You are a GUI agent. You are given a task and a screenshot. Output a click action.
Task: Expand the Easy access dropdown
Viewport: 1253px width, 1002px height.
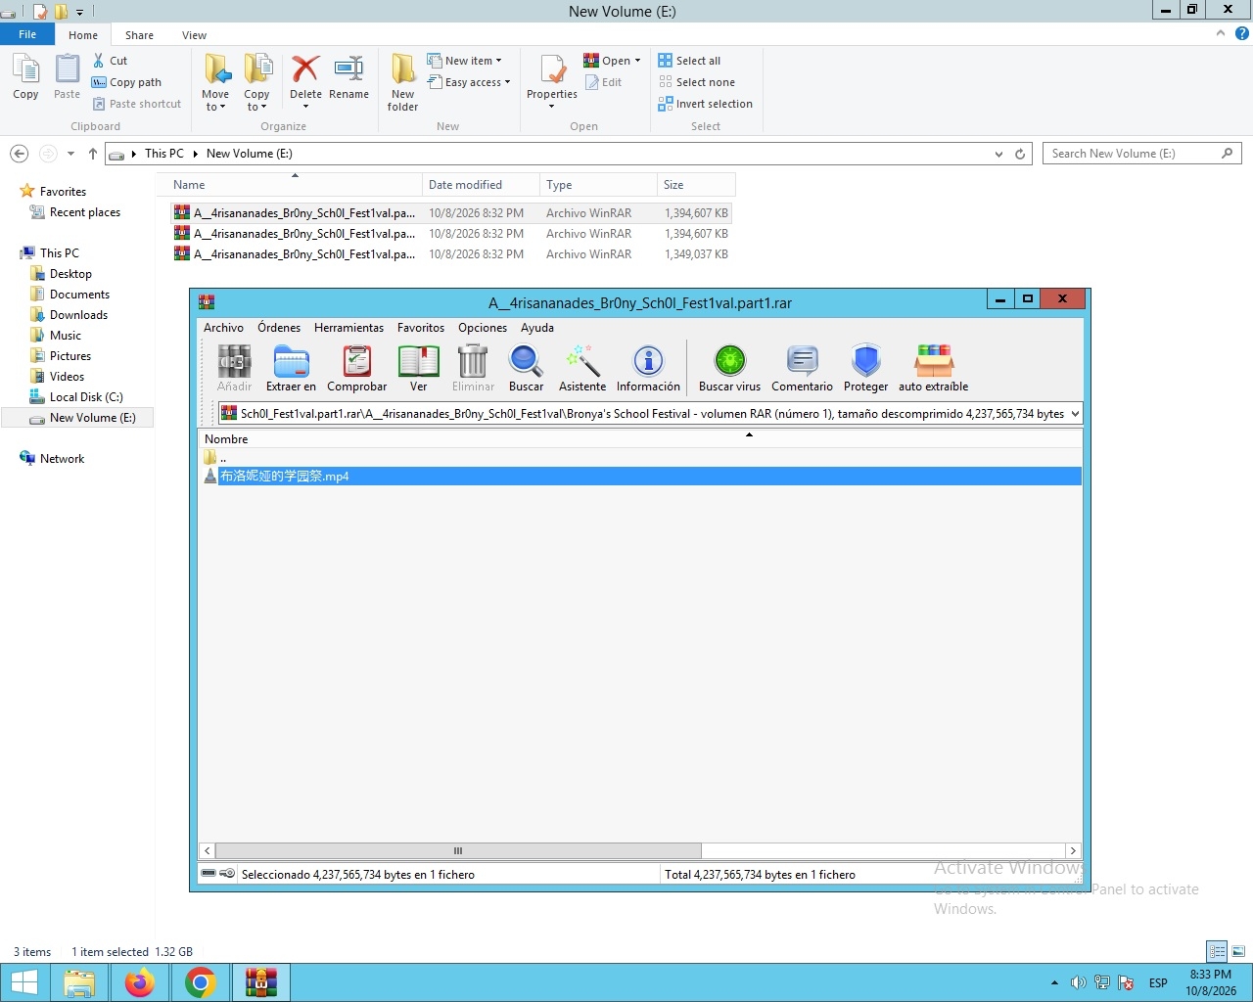point(469,82)
